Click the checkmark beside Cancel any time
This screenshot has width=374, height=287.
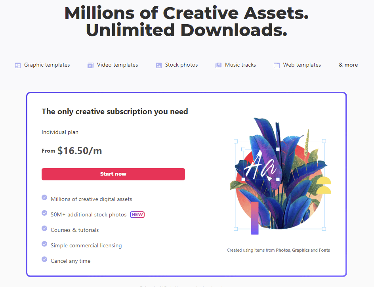click(x=44, y=259)
